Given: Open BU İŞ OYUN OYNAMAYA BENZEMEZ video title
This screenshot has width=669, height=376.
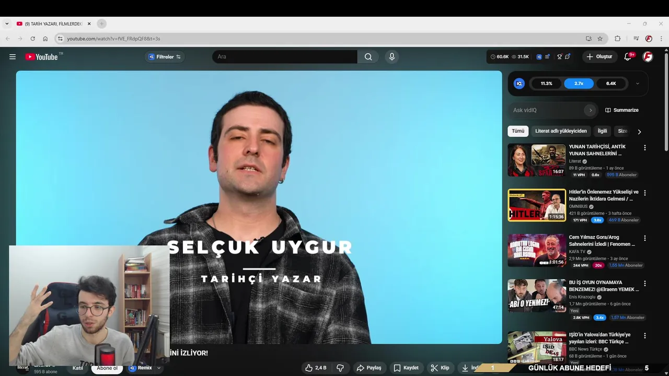Looking at the screenshot, I should coord(604,286).
